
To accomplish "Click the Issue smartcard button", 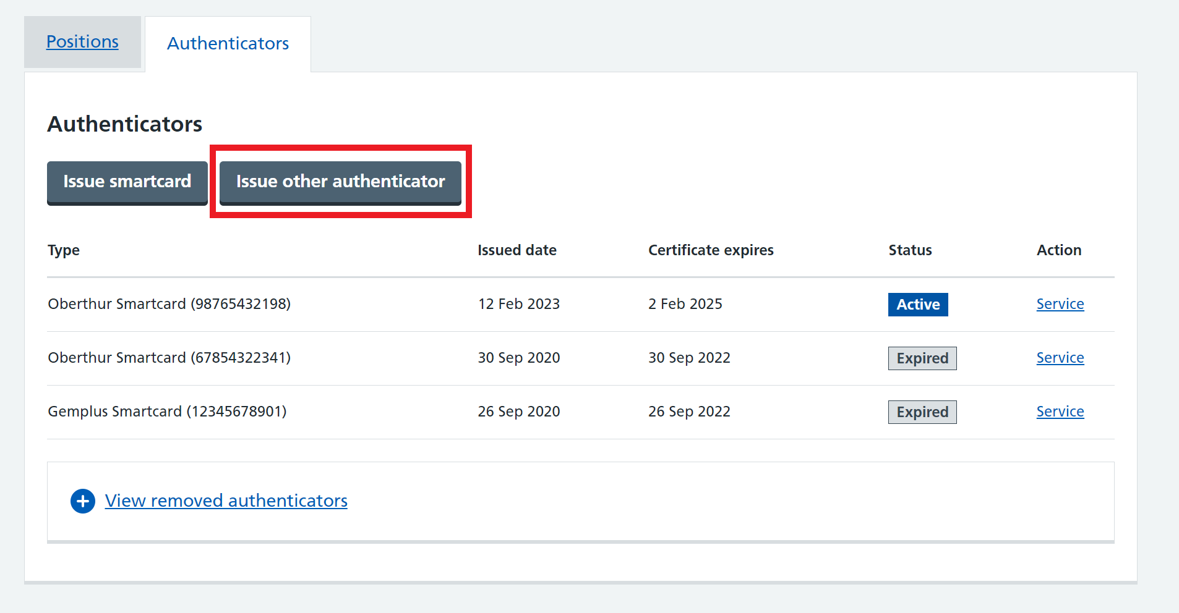I will pos(127,182).
